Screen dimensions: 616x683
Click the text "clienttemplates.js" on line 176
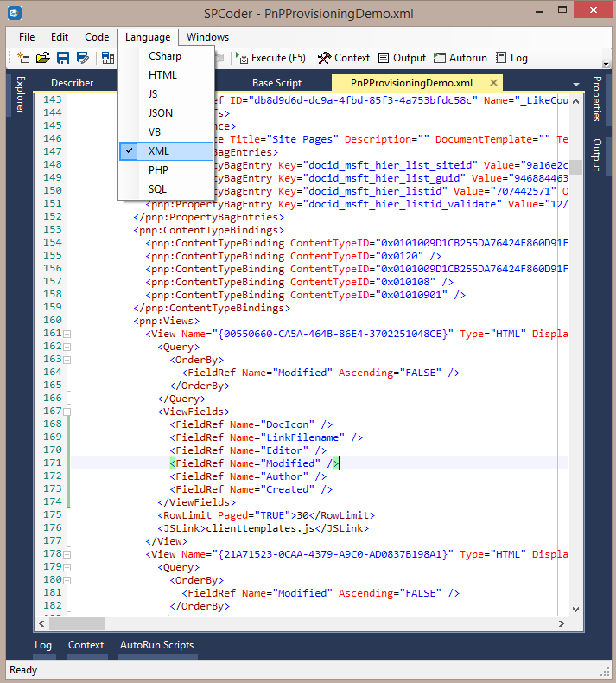(260, 528)
